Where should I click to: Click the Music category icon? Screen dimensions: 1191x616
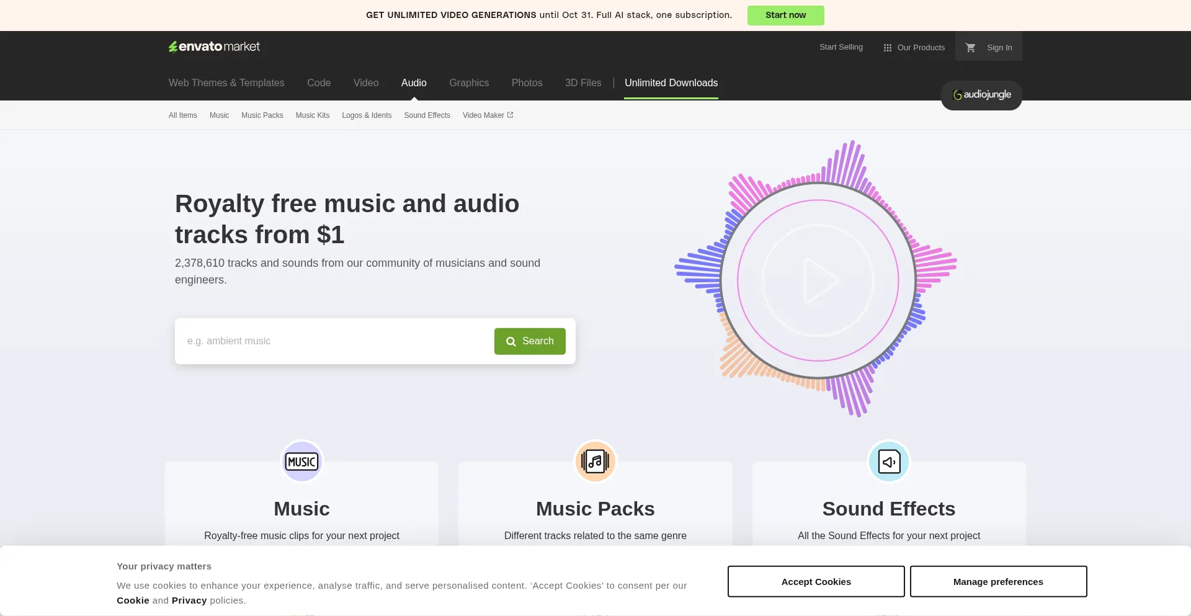pos(301,462)
